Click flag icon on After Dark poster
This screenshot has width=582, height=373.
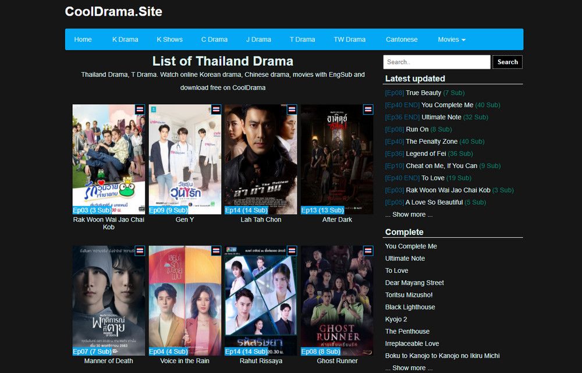pyautogui.click(x=368, y=109)
